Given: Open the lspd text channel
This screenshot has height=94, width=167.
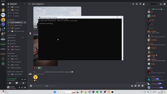Looking at the screenshot, I should tap(16, 56).
